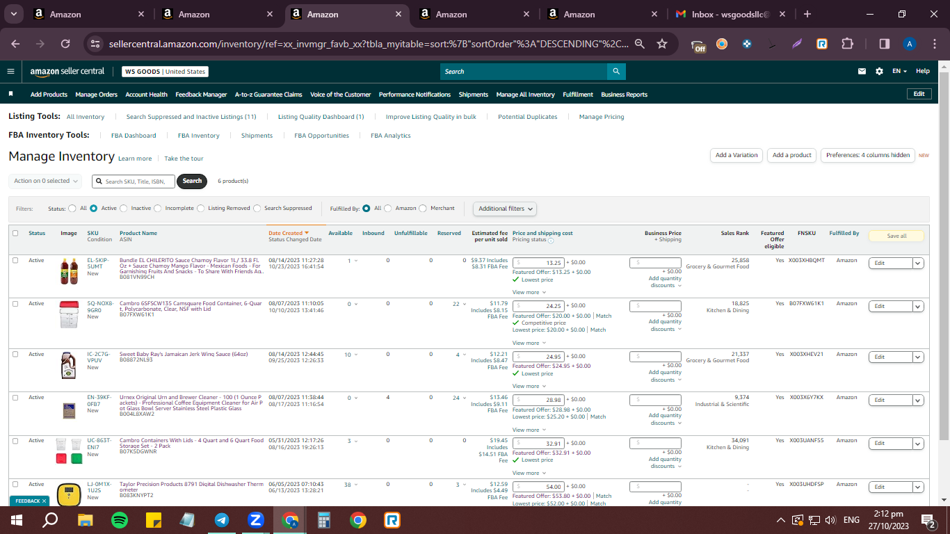This screenshot has width=950, height=534.
Task: Open the Chrome zoom magnifier icon
Action: tap(639, 44)
